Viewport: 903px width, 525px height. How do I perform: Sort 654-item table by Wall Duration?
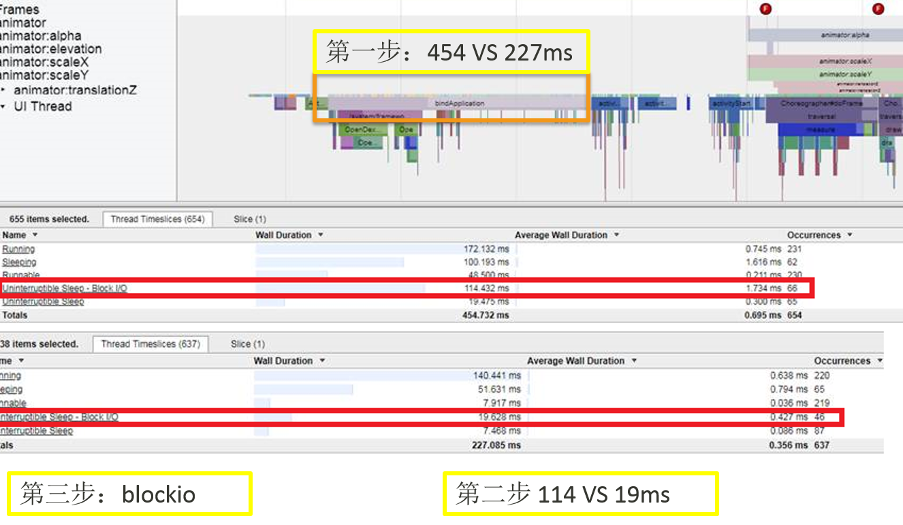[x=289, y=235]
